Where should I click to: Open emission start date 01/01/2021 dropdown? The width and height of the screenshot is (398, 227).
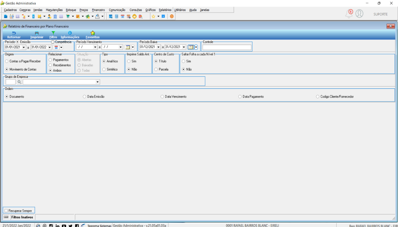[24, 47]
